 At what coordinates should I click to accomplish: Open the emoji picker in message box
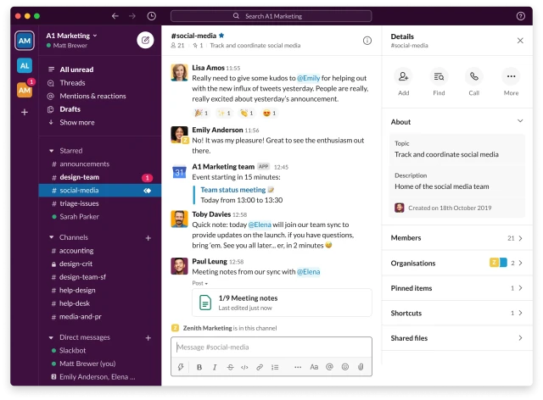pyautogui.click(x=344, y=367)
